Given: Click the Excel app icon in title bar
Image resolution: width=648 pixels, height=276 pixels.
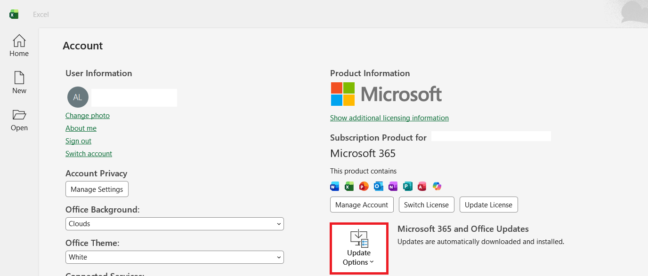Looking at the screenshot, I should coord(14,15).
